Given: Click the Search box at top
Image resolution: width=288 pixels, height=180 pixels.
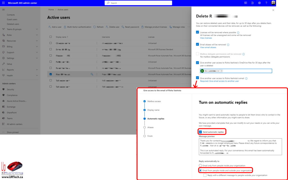Looking at the screenshot, I should click(x=138, y=3).
